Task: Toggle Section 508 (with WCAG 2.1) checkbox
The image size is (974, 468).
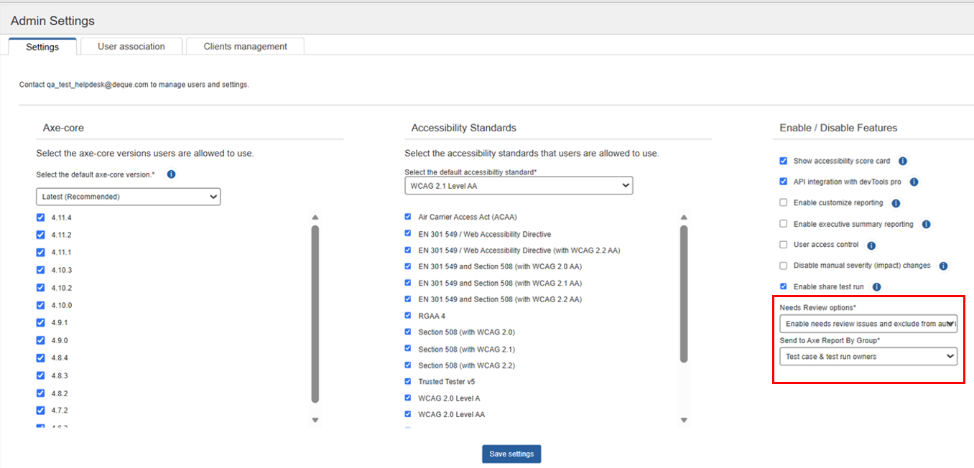Action: tap(408, 349)
